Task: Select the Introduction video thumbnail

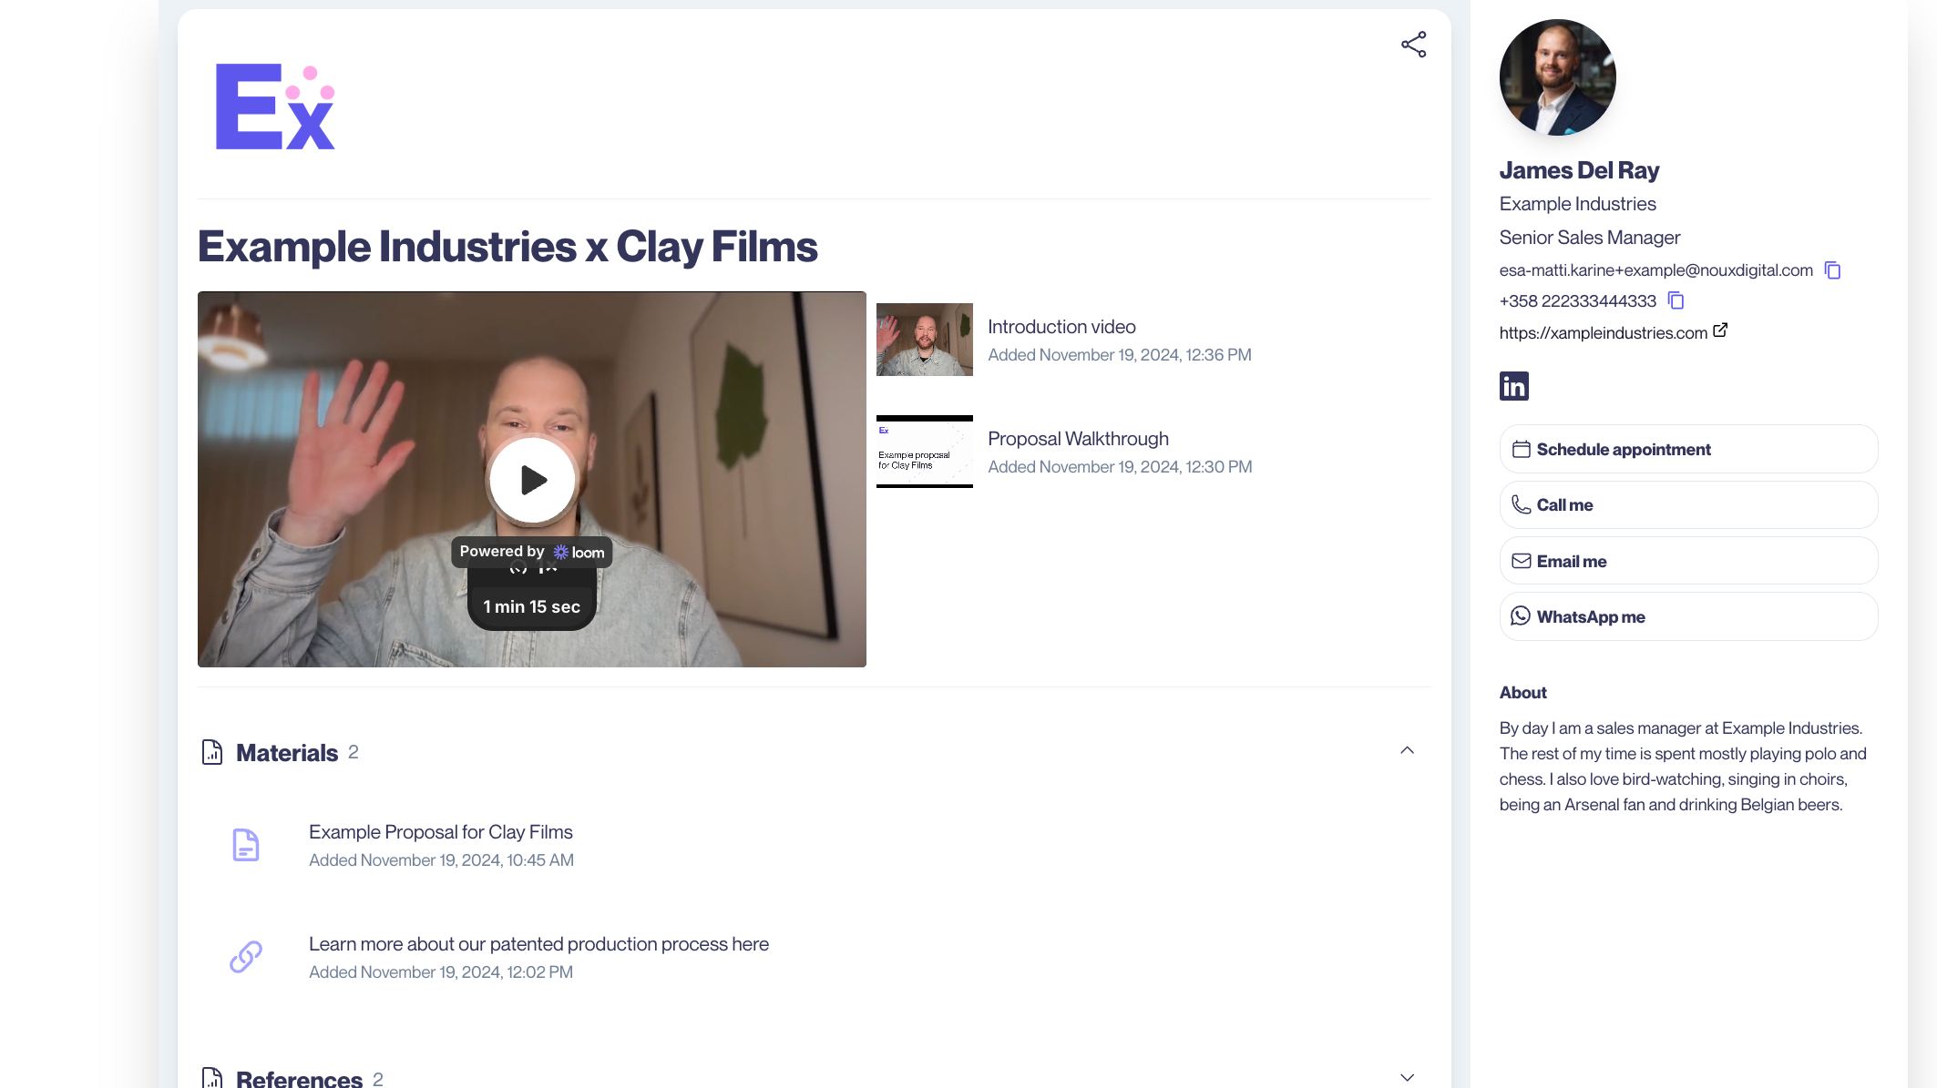Action: 924,340
